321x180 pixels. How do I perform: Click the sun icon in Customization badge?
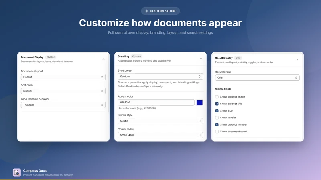tap(147, 11)
